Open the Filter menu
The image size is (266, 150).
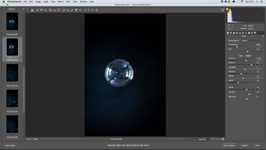[68, 2]
